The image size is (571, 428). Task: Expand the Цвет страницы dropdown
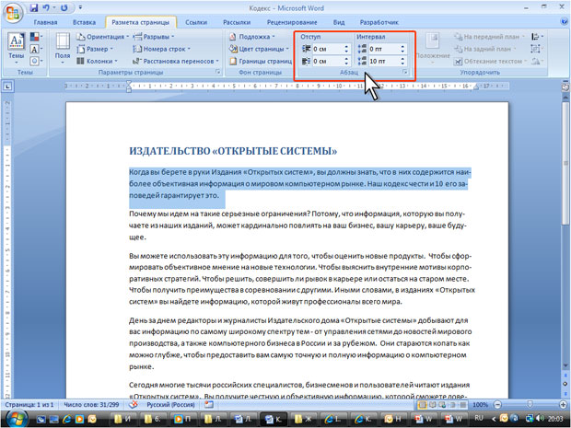pos(259,49)
